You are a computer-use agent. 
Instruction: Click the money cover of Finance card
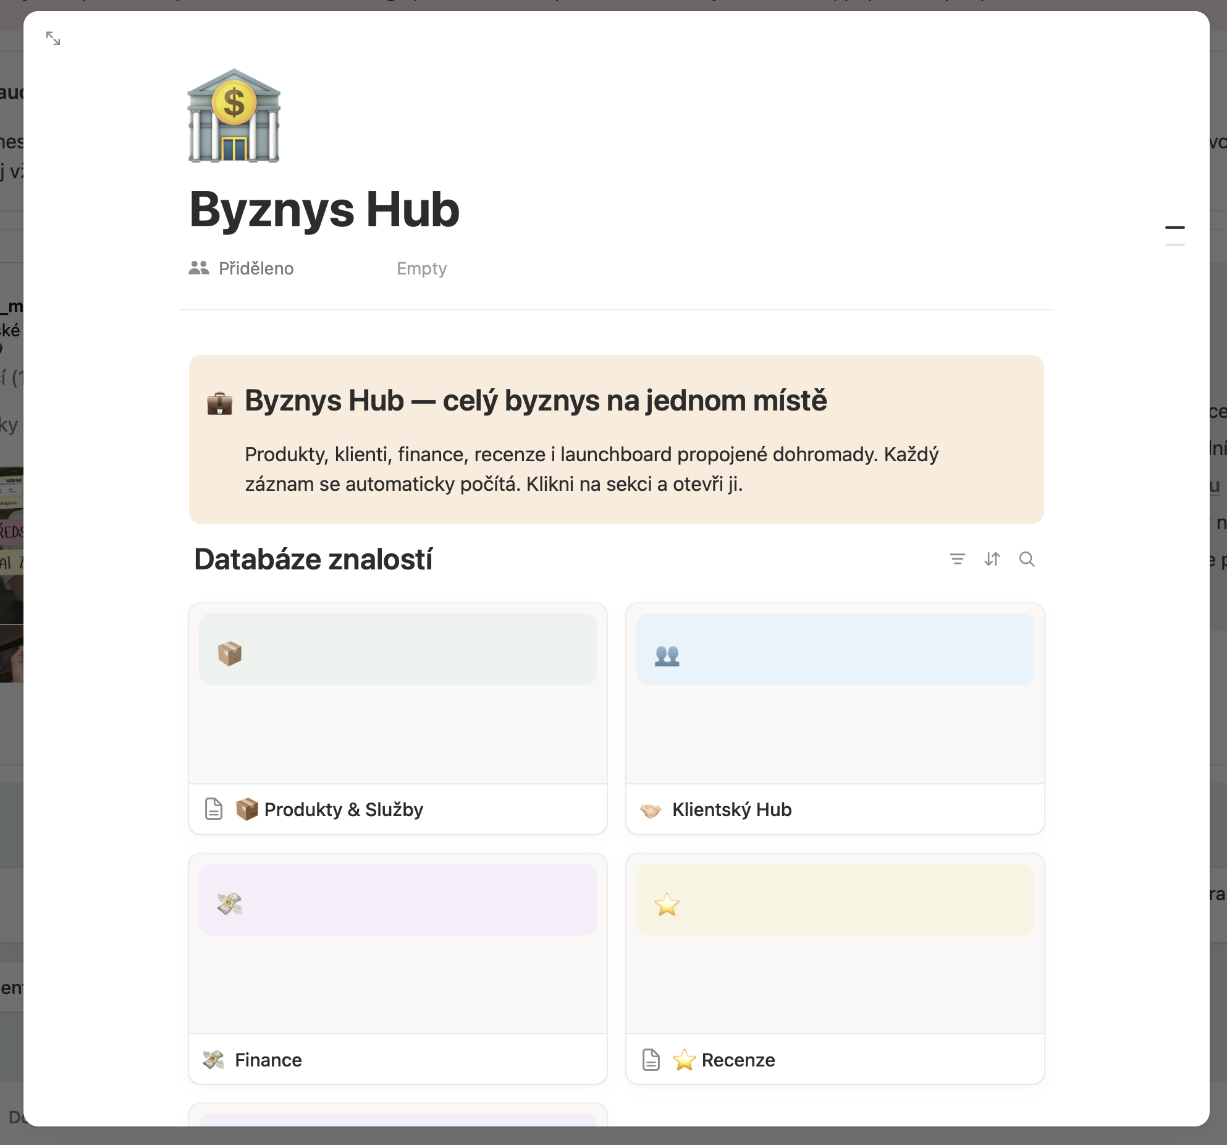click(398, 900)
